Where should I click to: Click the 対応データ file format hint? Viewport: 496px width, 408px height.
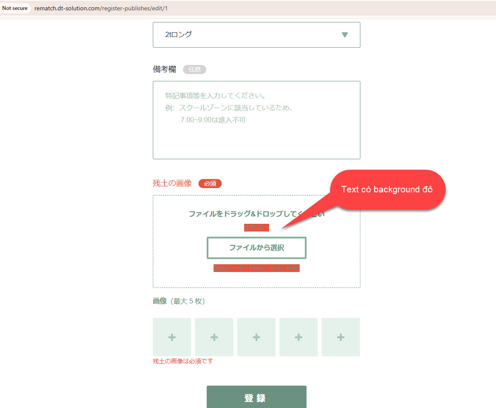coord(257,268)
